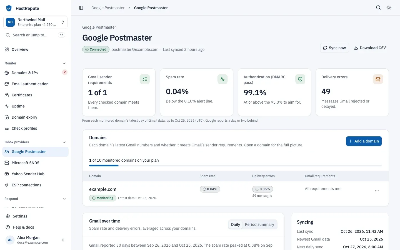Click the Certificates lock icon
The image size is (400, 250).
point(7,95)
